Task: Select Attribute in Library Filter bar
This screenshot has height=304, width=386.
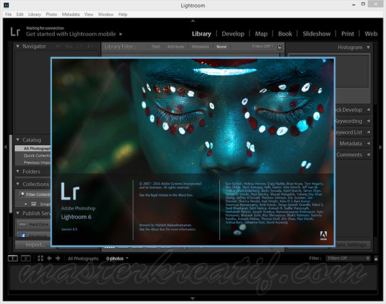Action: (176, 47)
